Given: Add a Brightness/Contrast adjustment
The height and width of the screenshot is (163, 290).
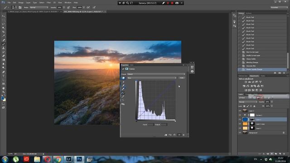Looking at the screenshot, I should tap(246, 82).
